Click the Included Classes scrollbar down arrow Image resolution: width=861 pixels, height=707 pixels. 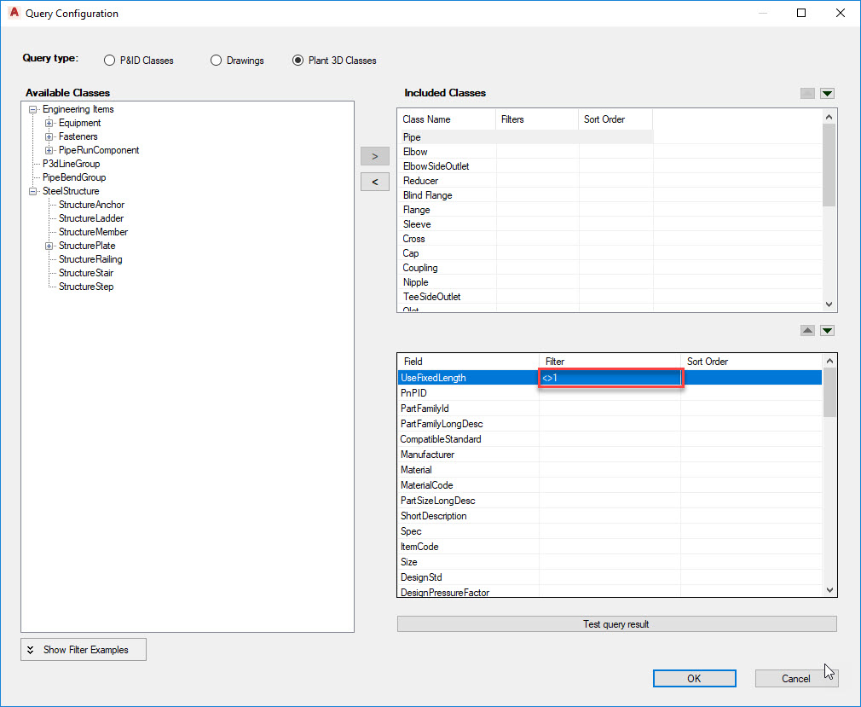[x=827, y=304]
